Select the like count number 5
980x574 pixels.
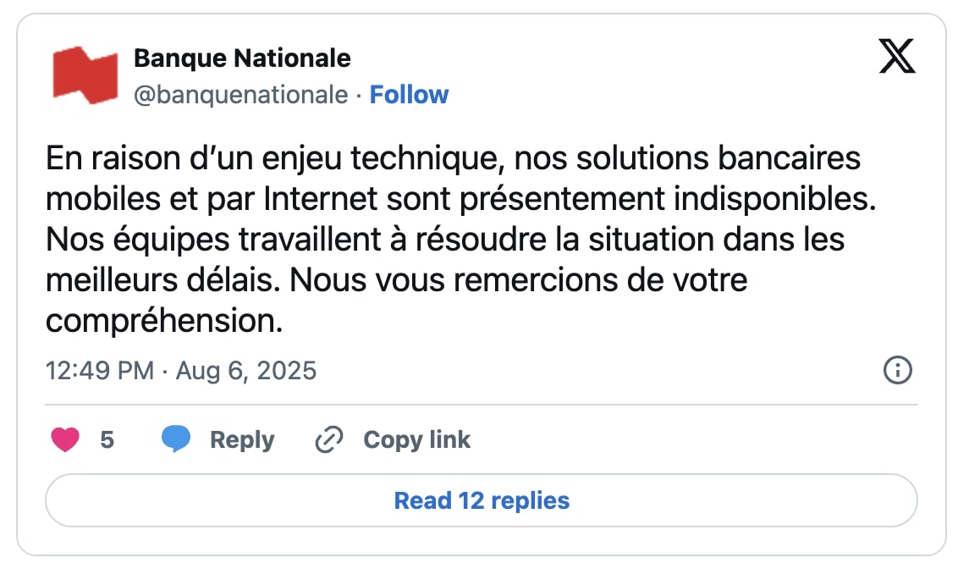point(107,439)
